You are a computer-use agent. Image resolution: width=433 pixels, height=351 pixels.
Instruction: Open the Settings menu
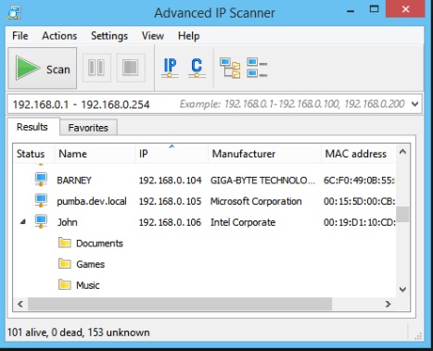click(109, 36)
